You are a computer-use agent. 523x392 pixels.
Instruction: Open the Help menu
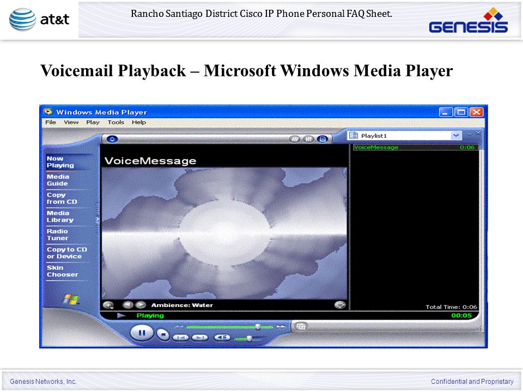click(139, 122)
